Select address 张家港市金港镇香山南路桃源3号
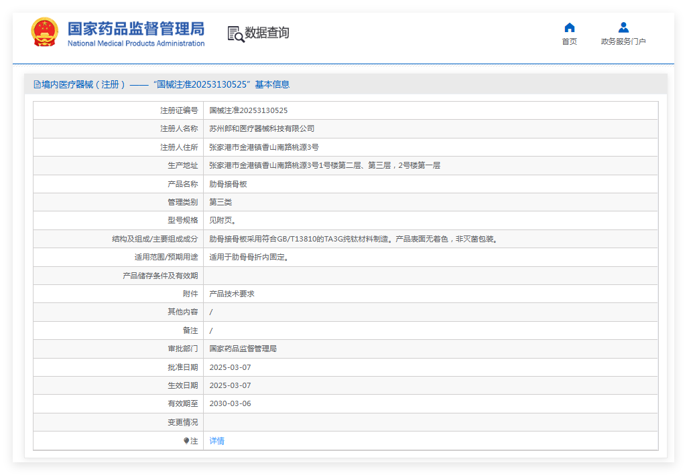The width and height of the screenshot is (687, 475). tap(264, 147)
